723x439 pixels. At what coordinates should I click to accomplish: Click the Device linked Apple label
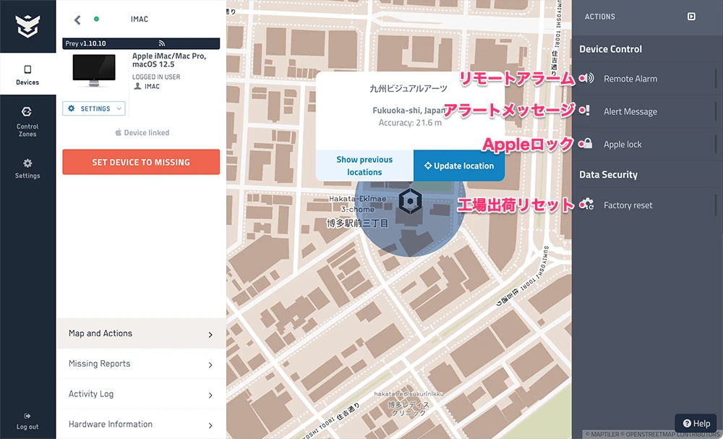point(142,133)
